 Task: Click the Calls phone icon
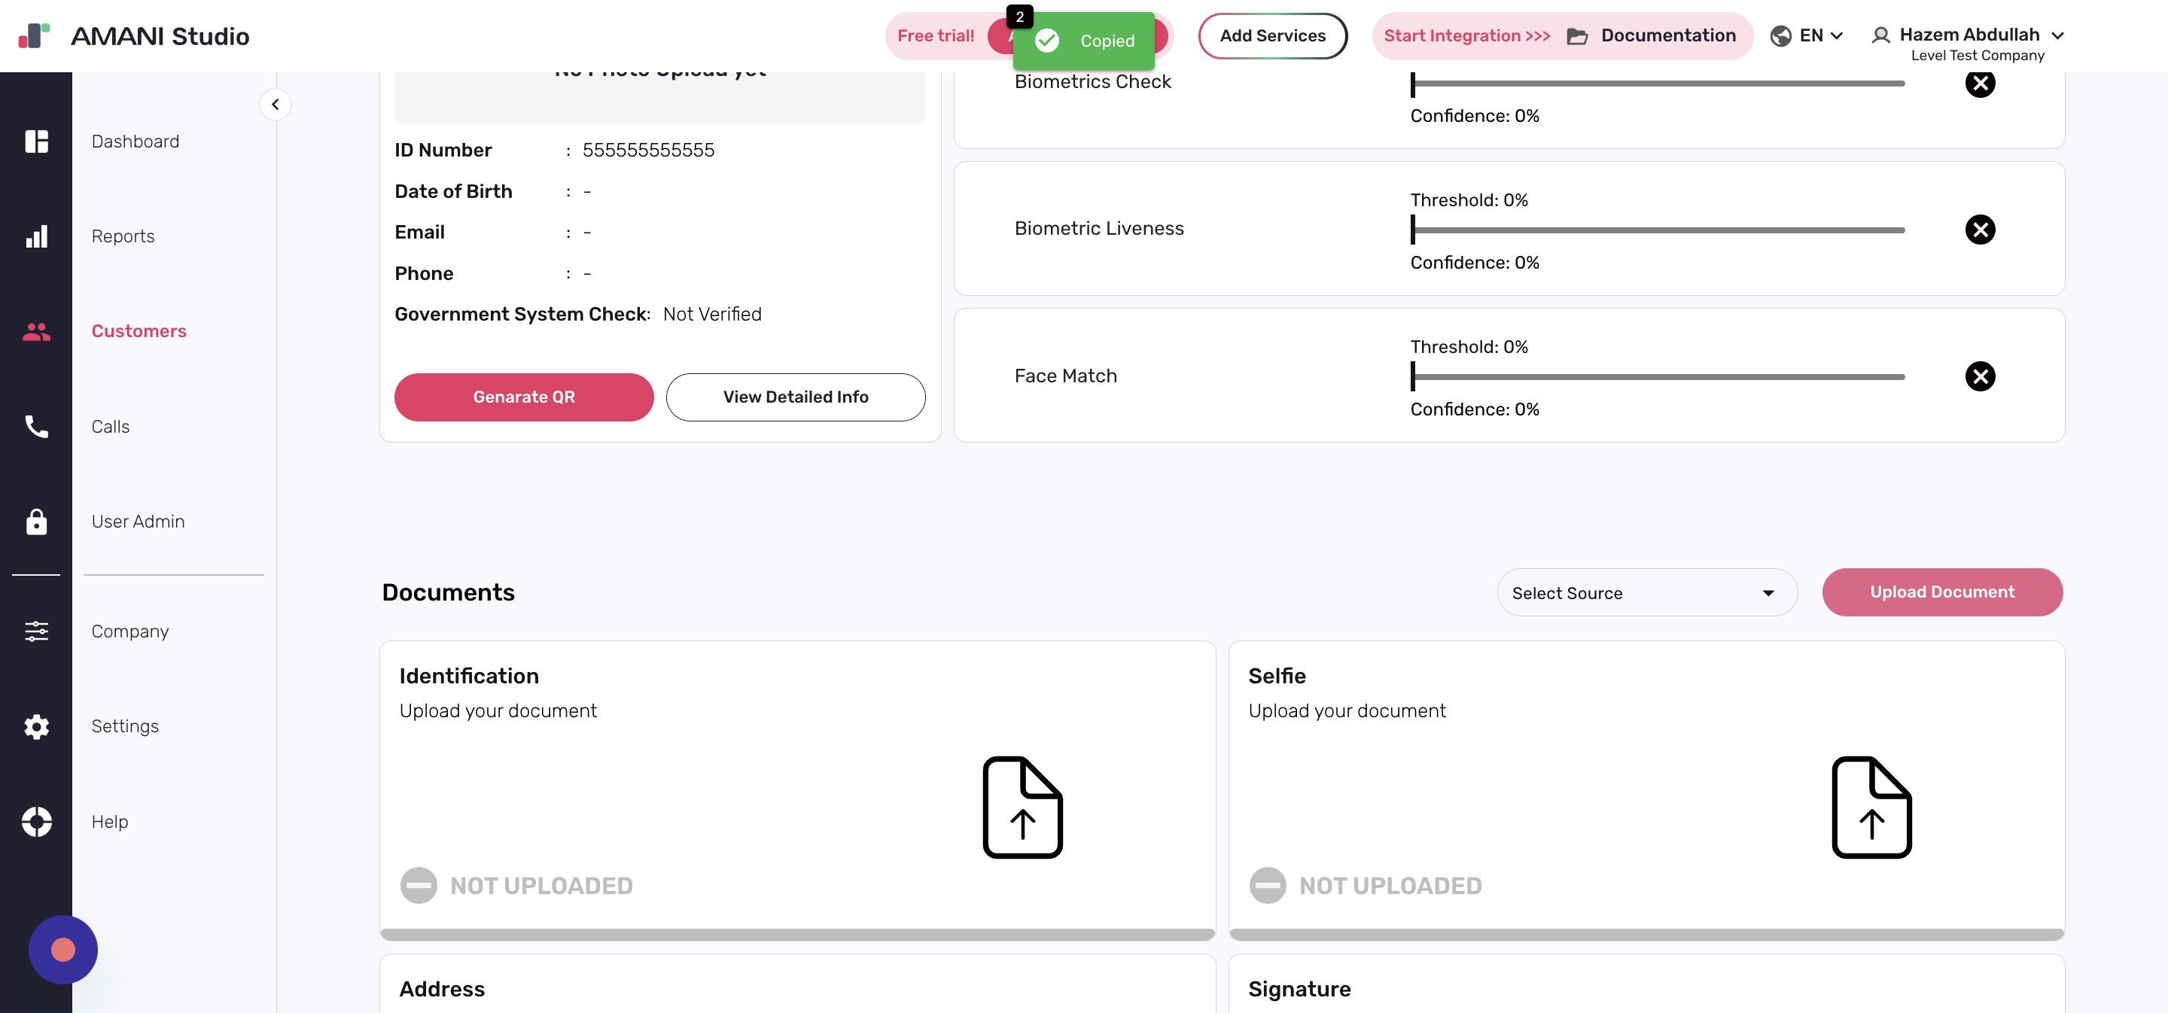pyautogui.click(x=36, y=427)
